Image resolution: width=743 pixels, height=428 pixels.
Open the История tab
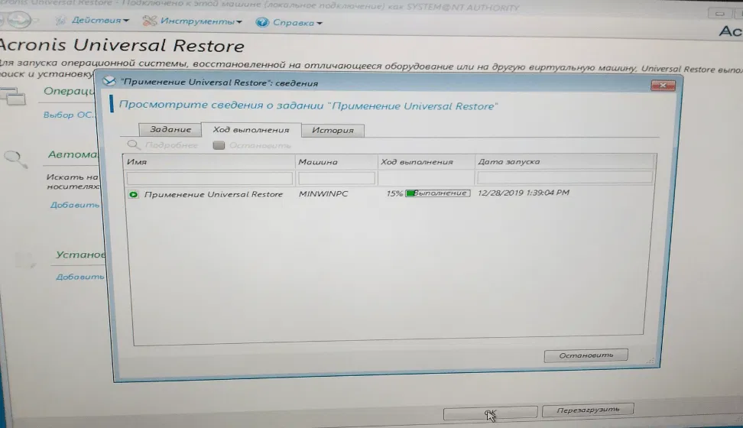pos(333,131)
